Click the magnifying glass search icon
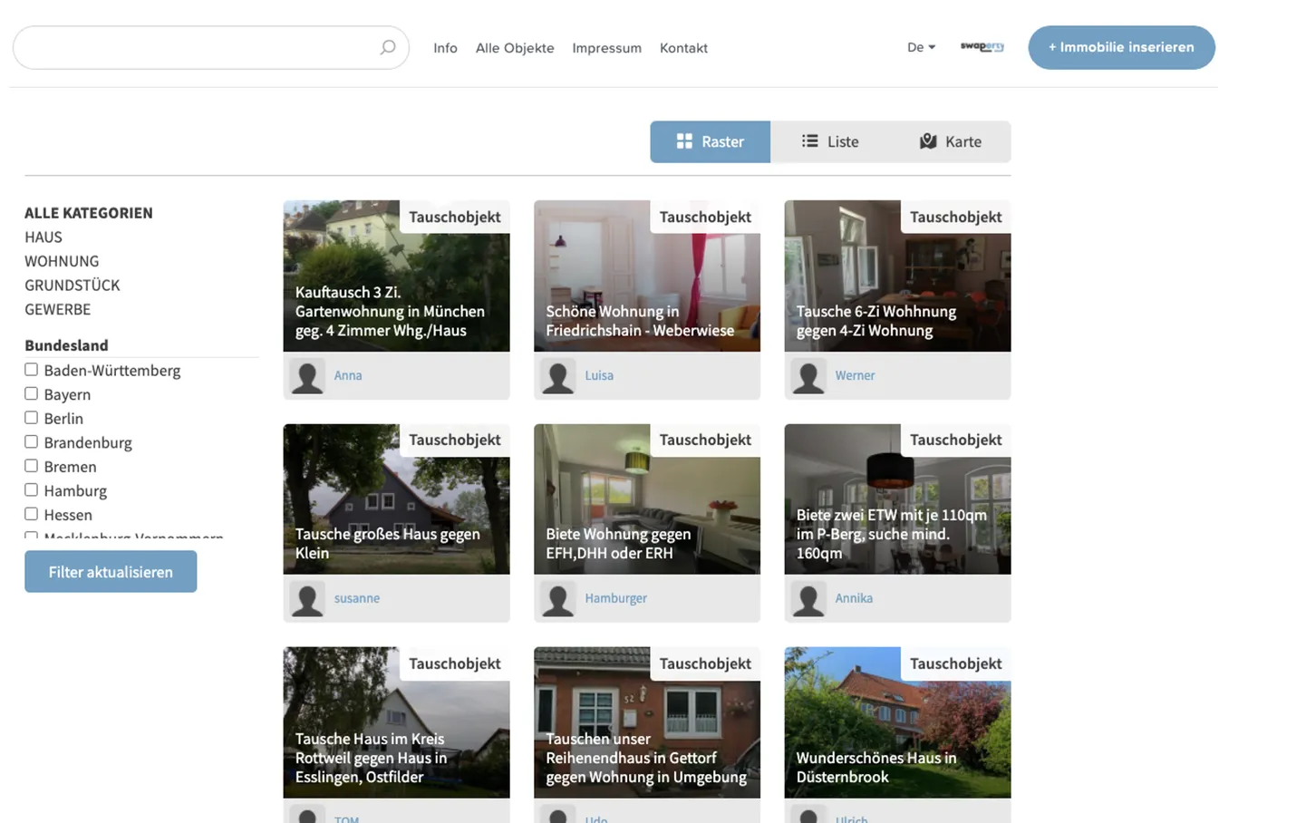This screenshot has height=823, width=1296. coord(388,47)
